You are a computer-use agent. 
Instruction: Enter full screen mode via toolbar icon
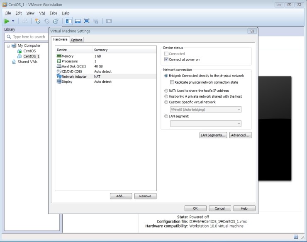(x=87, y=21)
